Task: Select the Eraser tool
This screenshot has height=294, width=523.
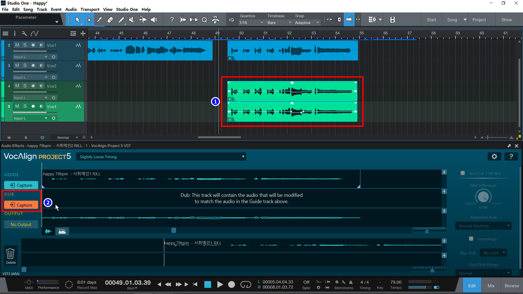Action: pyautogui.click(x=110, y=20)
